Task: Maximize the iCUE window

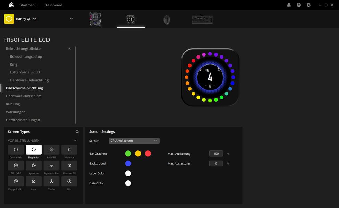Action: click(326, 5)
